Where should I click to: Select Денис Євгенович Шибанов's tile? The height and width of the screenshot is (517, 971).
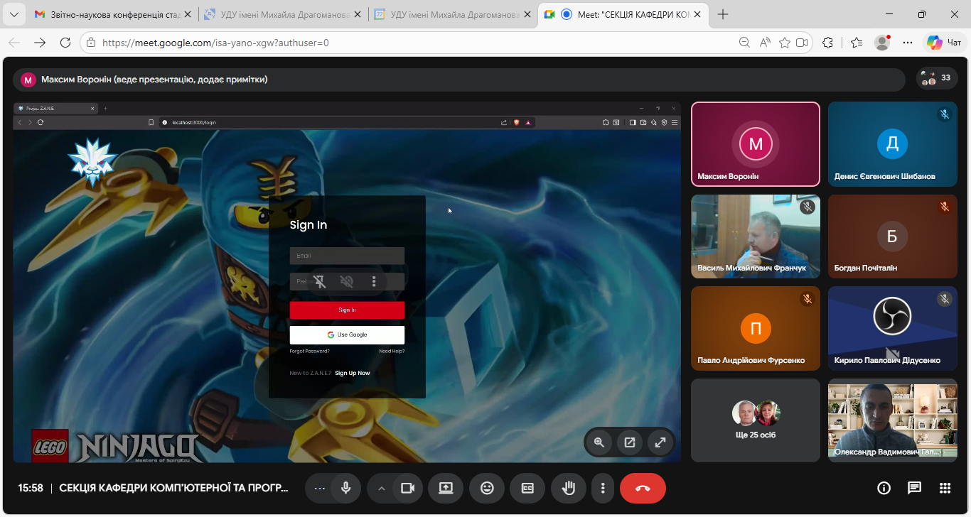click(893, 144)
